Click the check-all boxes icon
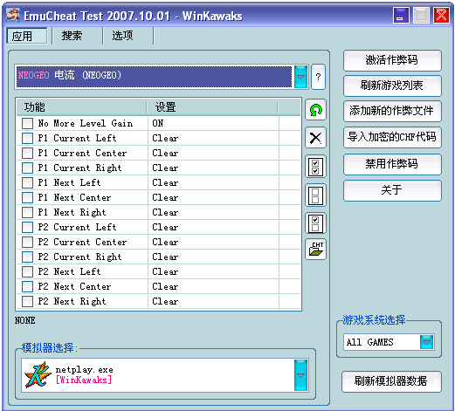This screenshot has height=411, width=455. pos(315,167)
